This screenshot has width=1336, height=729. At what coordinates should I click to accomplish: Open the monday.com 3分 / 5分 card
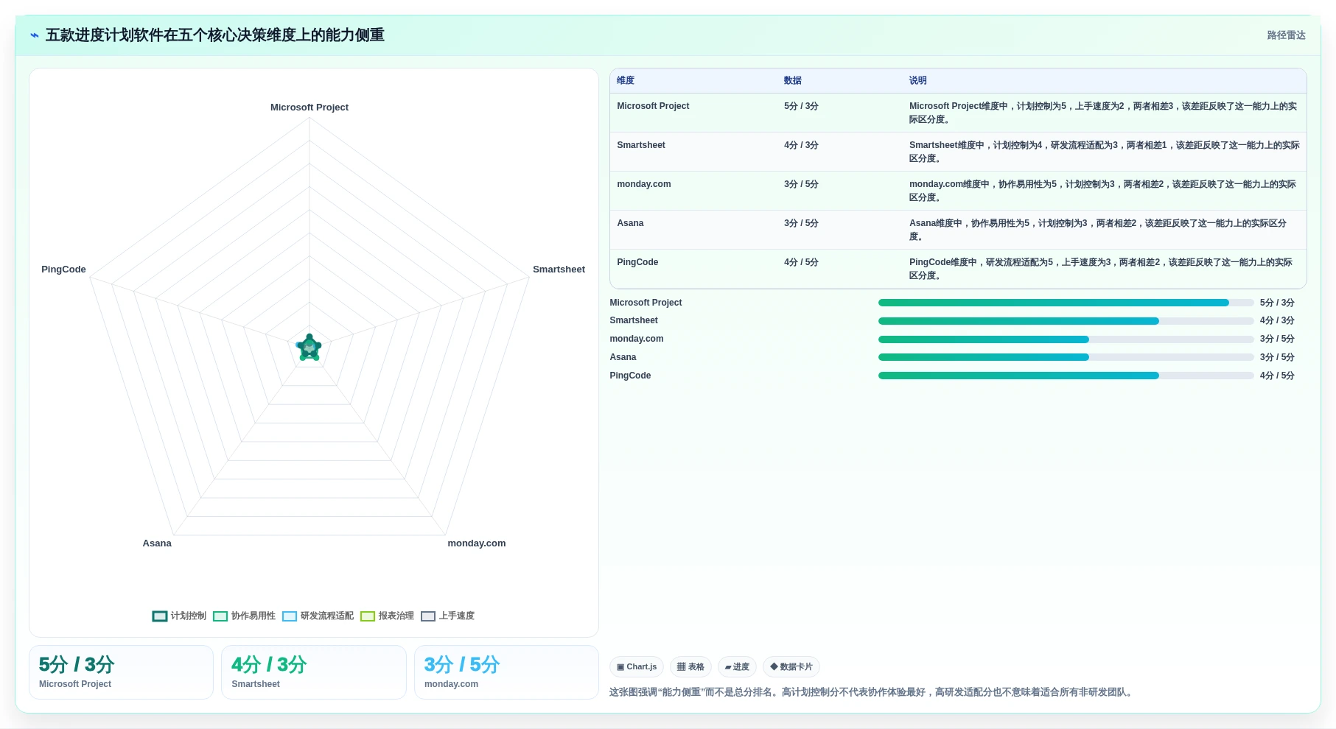coord(506,672)
